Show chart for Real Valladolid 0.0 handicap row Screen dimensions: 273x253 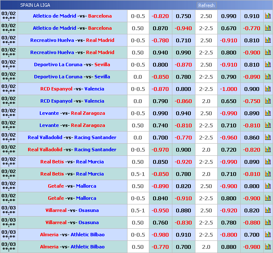tap(268, 137)
